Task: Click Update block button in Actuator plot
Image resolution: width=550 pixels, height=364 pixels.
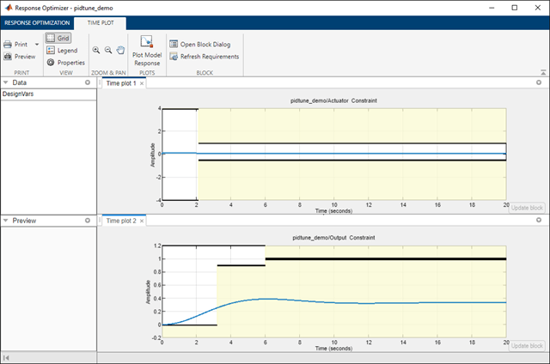Action: (x=526, y=208)
